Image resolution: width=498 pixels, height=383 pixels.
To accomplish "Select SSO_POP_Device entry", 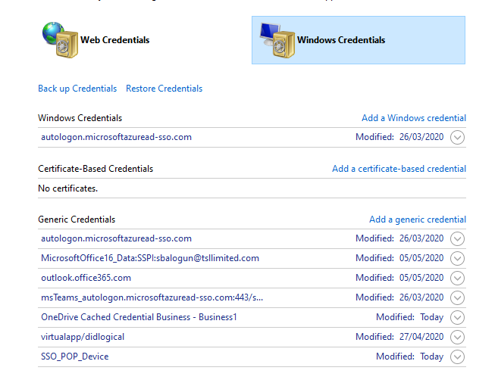I will [74, 357].
